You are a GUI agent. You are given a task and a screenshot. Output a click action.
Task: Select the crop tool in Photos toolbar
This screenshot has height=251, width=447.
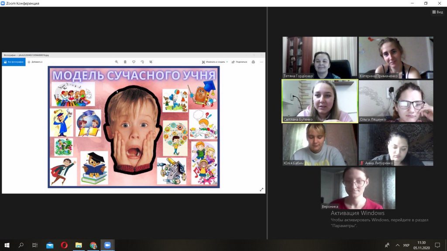(151, 62)
